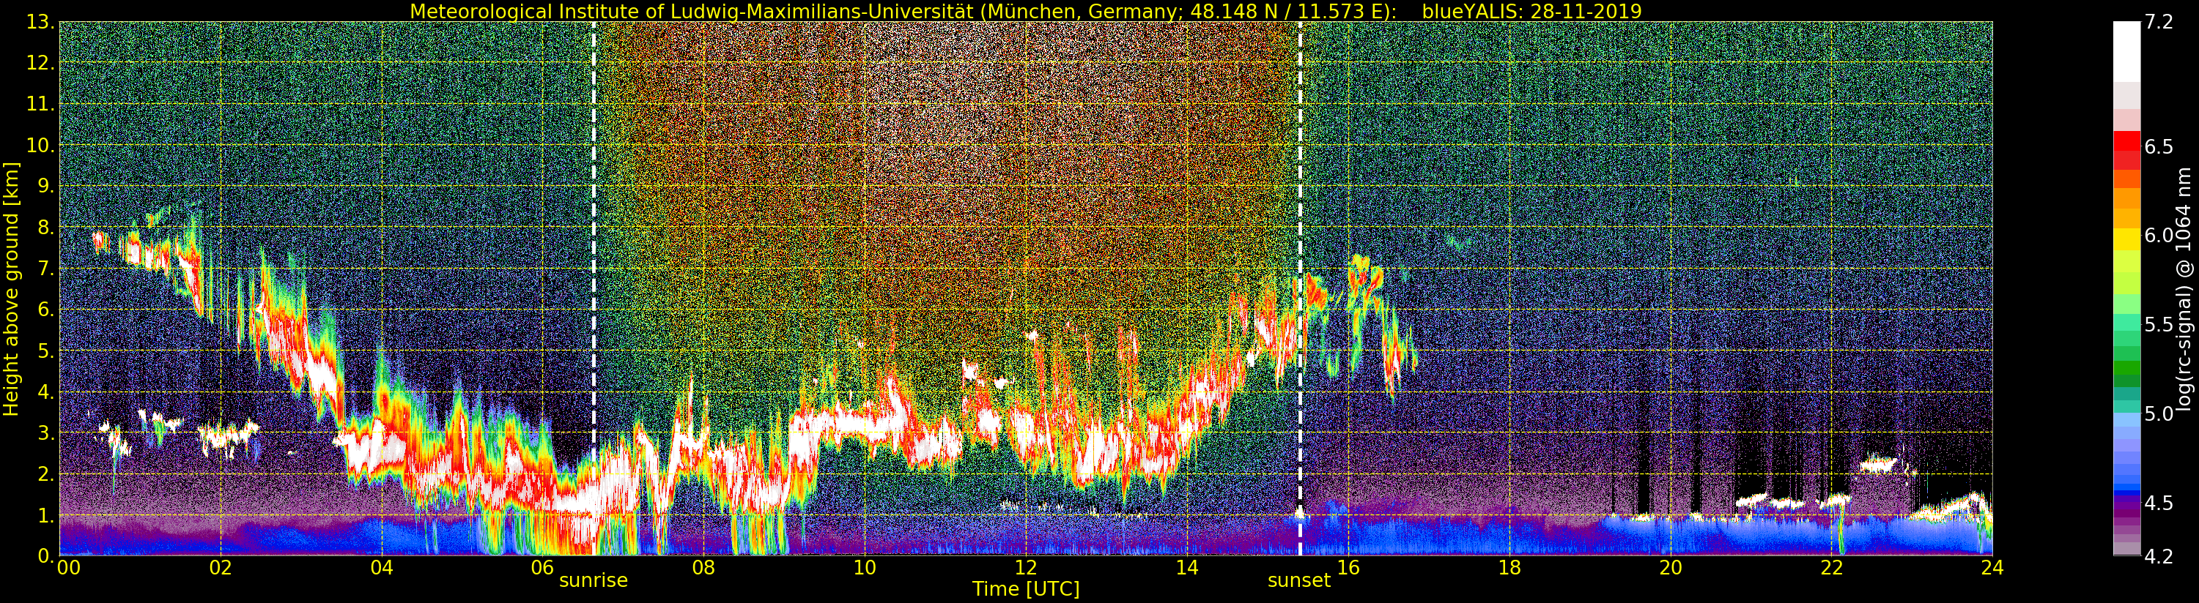
Task: Click the x-axis tick label '24'
Action: pos(1992,568)
